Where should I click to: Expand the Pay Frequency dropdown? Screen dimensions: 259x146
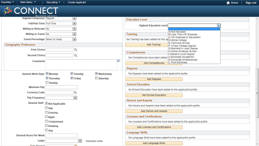75,98
